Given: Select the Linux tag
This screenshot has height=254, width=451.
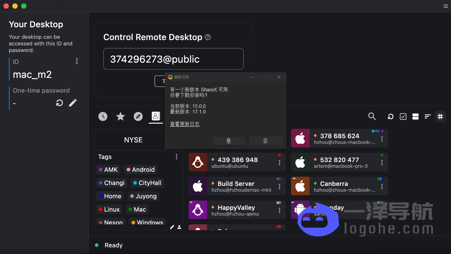Looking at the screenshot, I should tap(109, 209).
